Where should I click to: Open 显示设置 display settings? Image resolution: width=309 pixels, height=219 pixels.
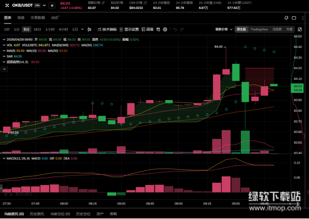tap(129, 30)
